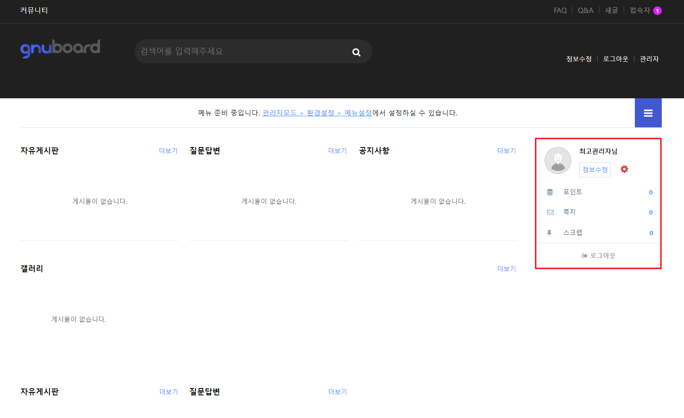
Task: Open the 커뮤니티 link in top bar
Action: click(34, 10)
